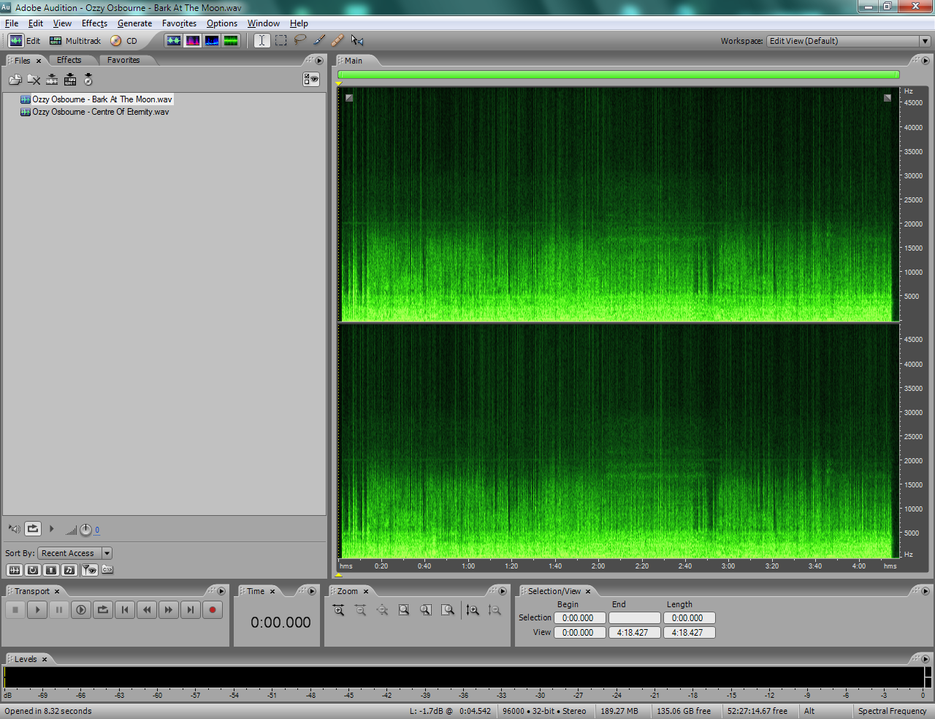Image resolution: width=935 pixels, height=719 pixels.
Task: Click Zoom Out Full Both Axes icon
Action: point(383,610)
